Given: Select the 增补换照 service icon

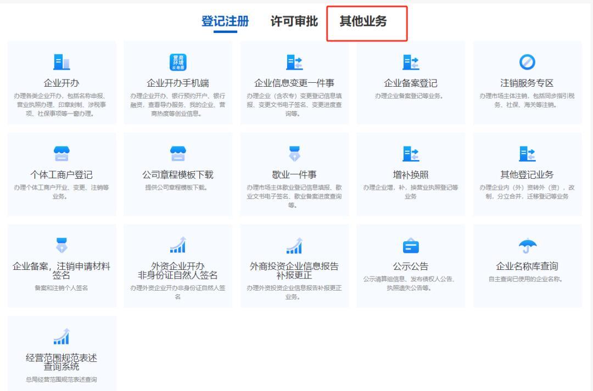Looking at the screenshot, I should (x=411, y=154).
